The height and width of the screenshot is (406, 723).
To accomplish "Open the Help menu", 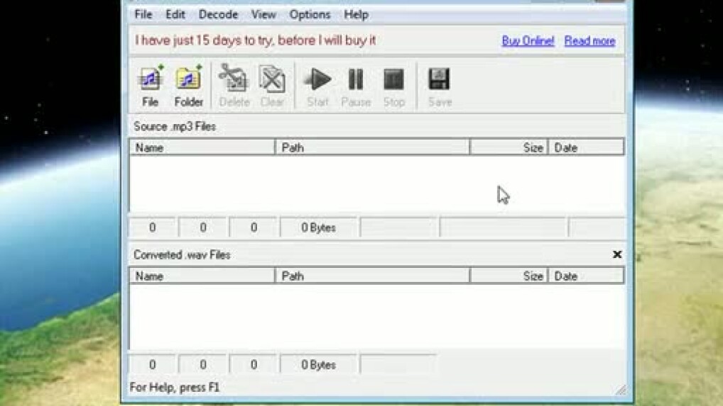I will click(x=356, y=14).
